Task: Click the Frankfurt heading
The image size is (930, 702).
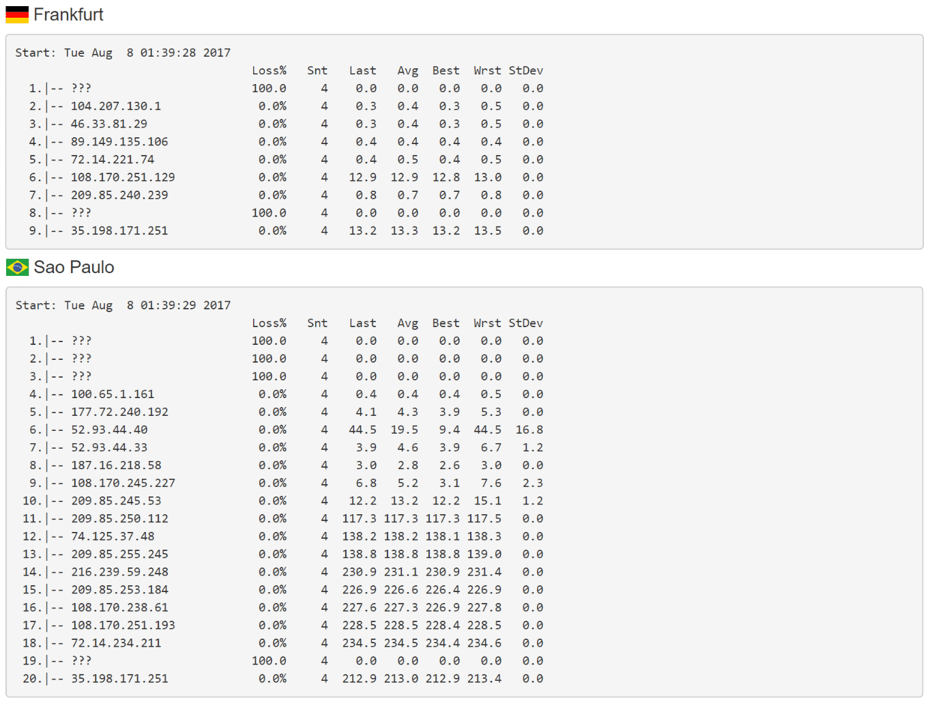Action: (68, 14)
